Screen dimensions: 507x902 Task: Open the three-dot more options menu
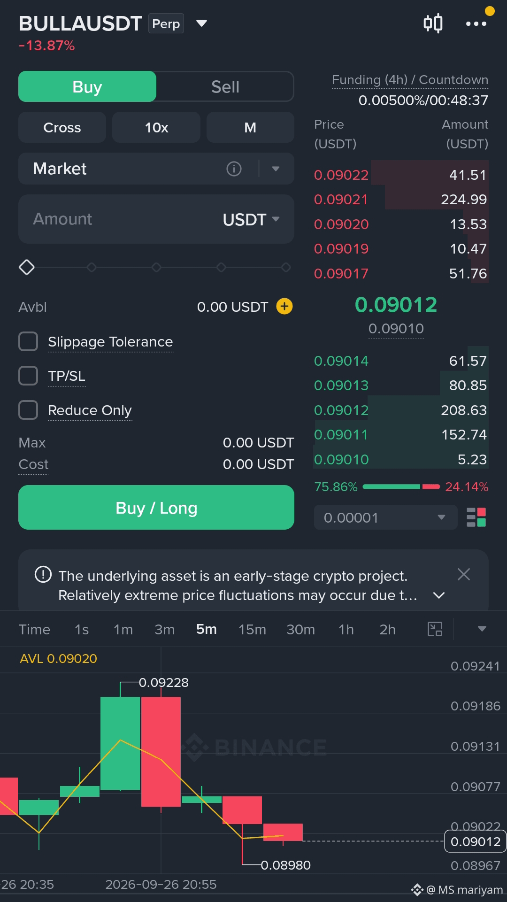tap(476, 23)
